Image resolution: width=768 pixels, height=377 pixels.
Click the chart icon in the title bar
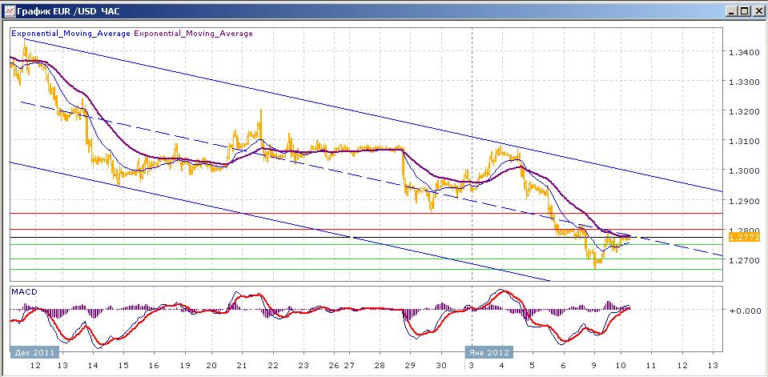click(10, 10)
